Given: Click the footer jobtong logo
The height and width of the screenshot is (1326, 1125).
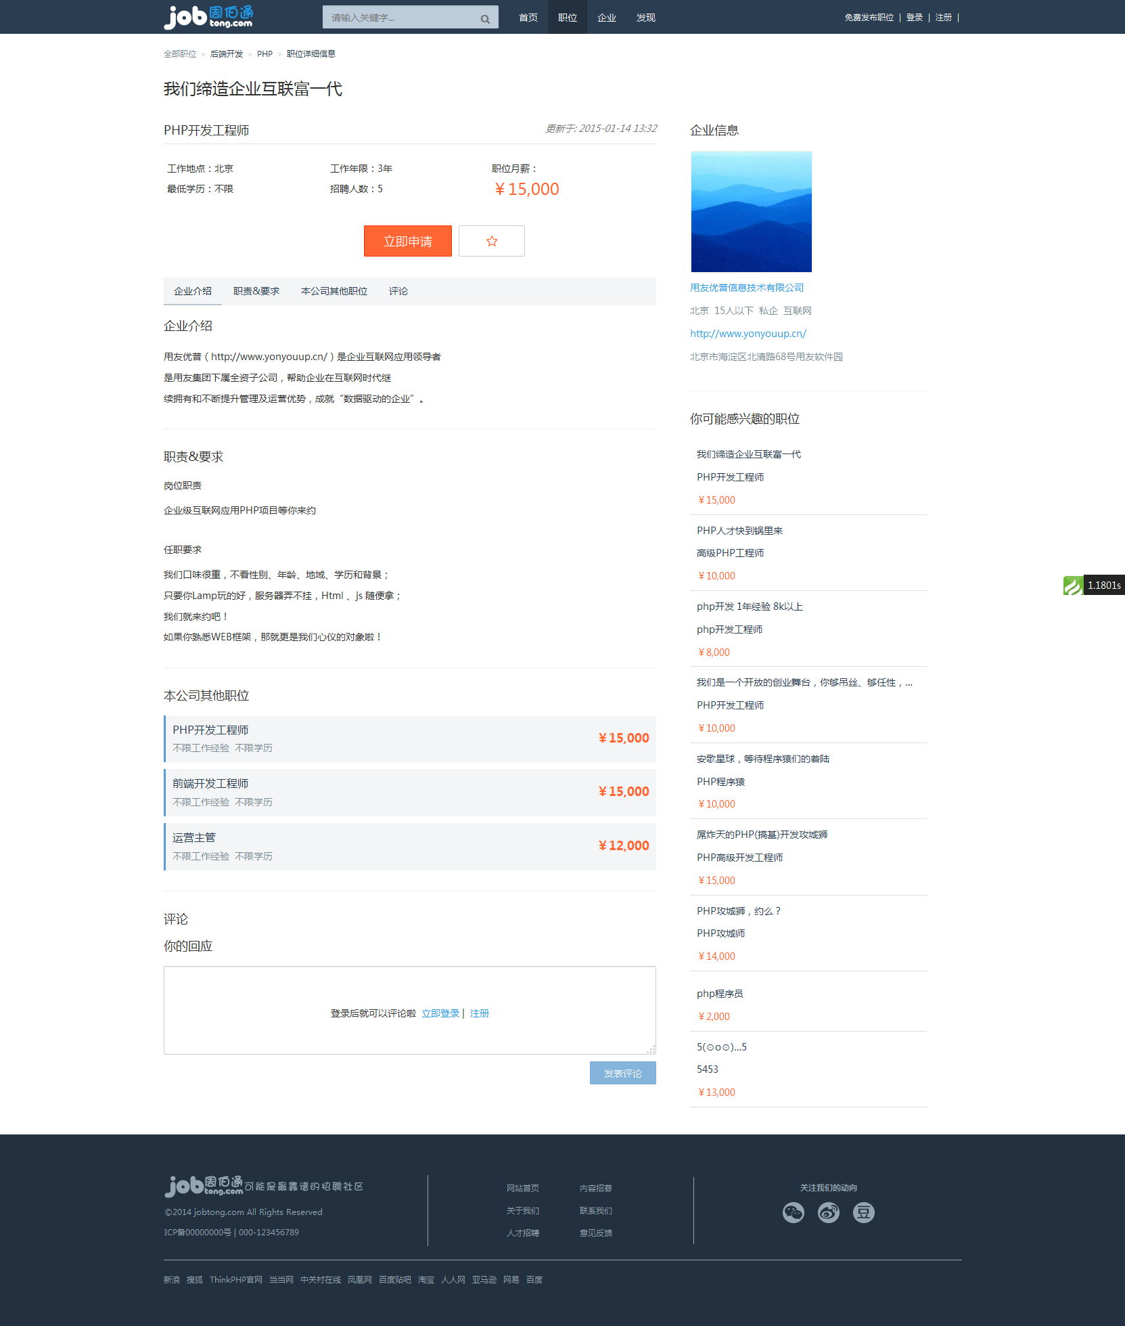Looking at the screenshot, I should point(204,1186).
